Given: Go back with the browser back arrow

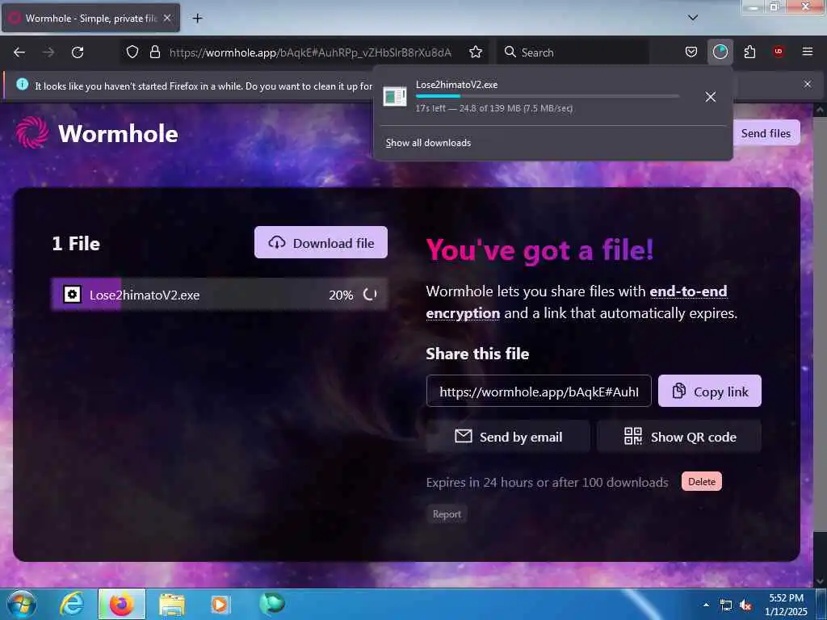Looking at the screenshot, I should pyautogui.click(x=19, y=52).
